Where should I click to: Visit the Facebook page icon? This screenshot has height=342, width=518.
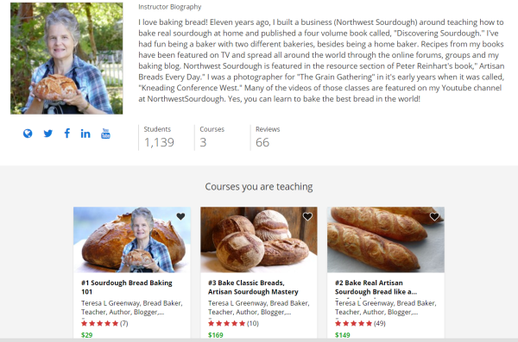[x=66, y=134]
